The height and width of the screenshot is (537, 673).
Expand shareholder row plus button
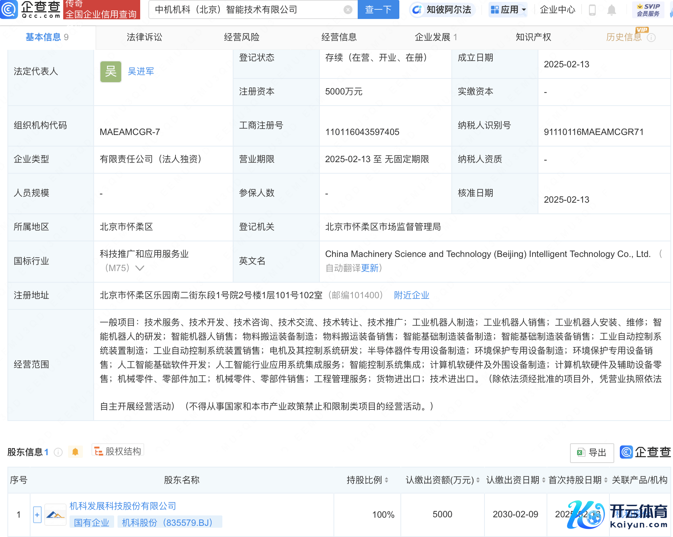pos(37,515)
